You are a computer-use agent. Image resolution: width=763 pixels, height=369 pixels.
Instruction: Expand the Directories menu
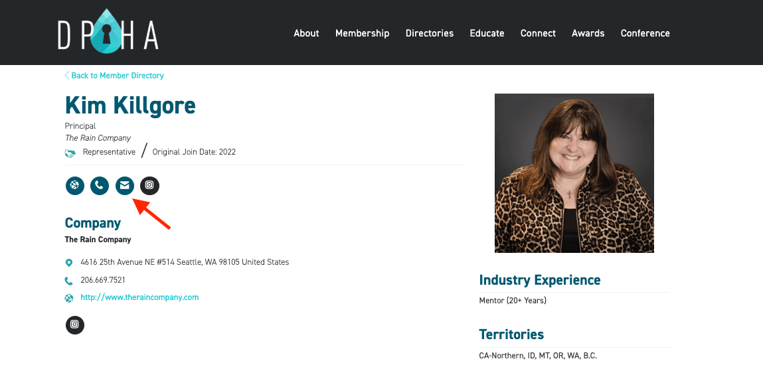pos(430,33)
